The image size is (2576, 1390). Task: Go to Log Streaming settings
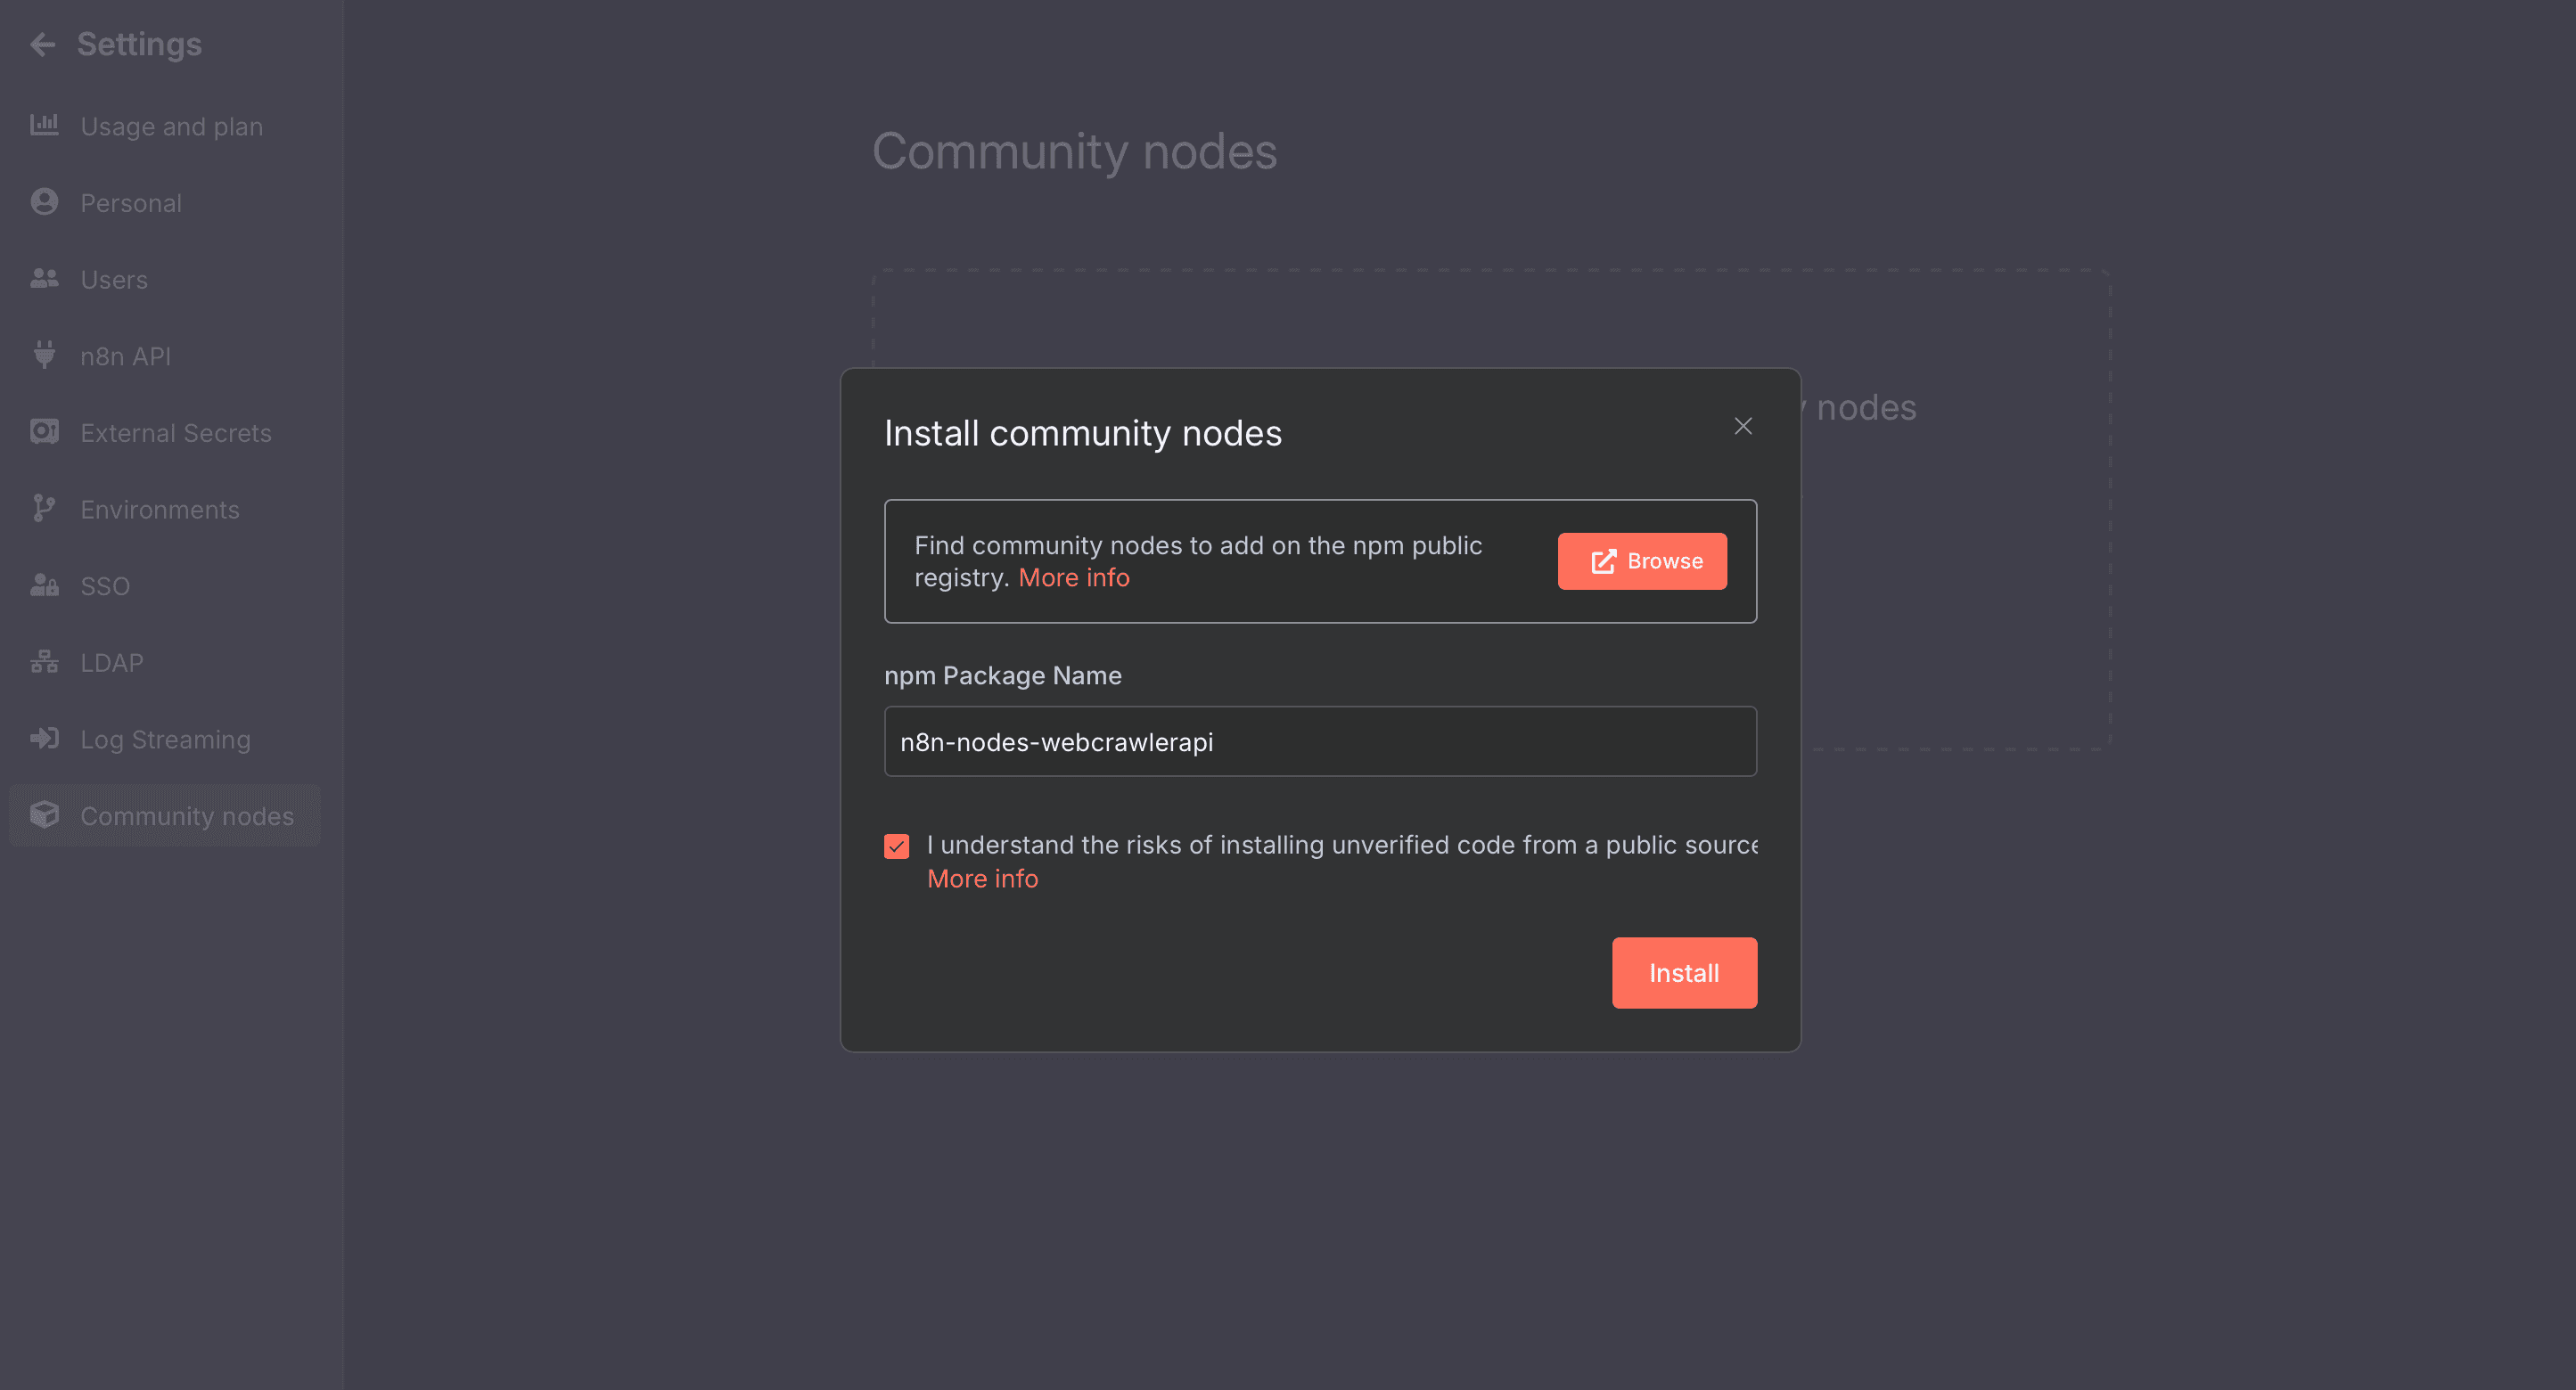[165, 740]
